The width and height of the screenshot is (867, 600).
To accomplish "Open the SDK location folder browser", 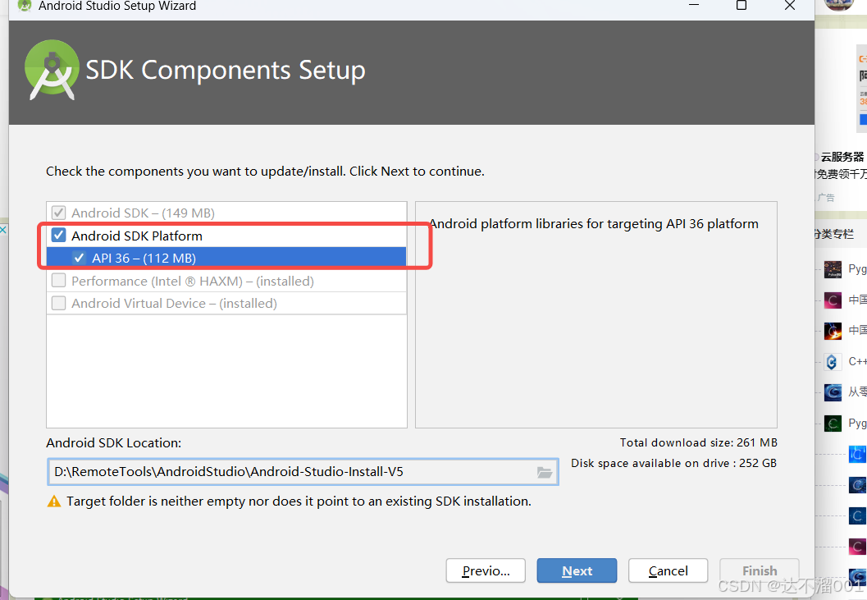I will tap(545, 472).
